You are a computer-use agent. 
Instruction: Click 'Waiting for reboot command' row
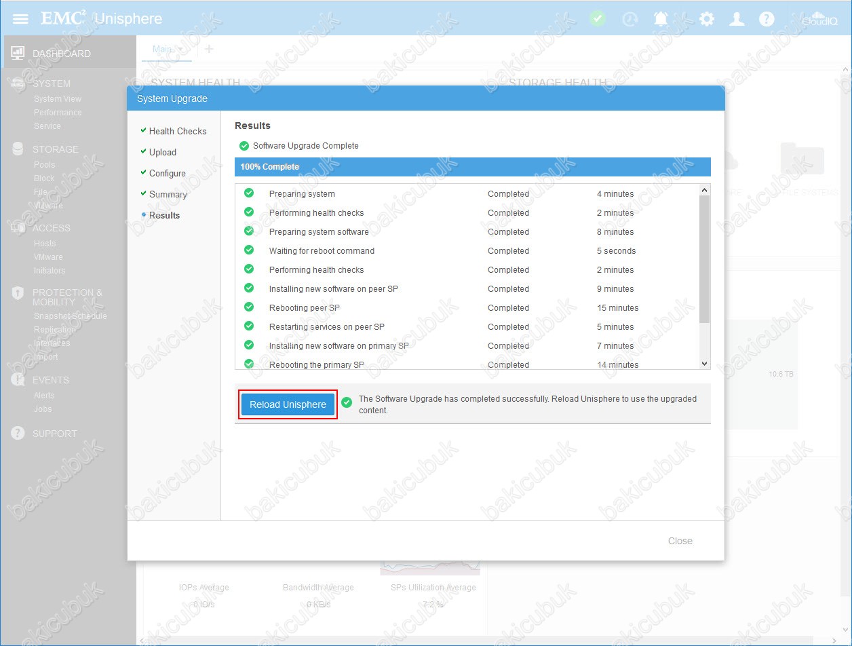(322, 251)
